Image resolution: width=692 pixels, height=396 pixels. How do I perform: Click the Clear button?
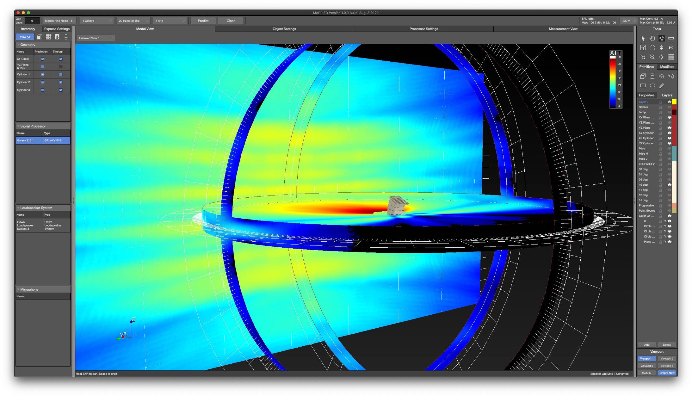click(231, 21)
